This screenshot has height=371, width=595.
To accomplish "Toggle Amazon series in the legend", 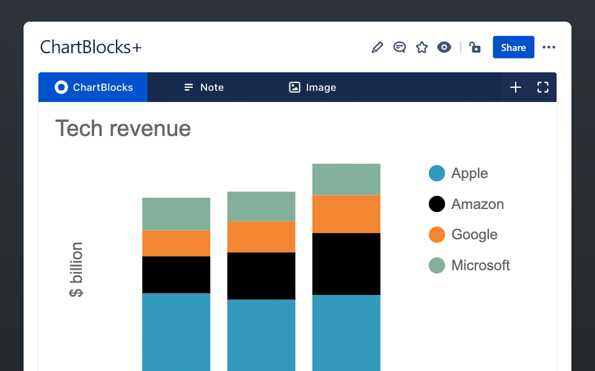I will tap(477, 204).
